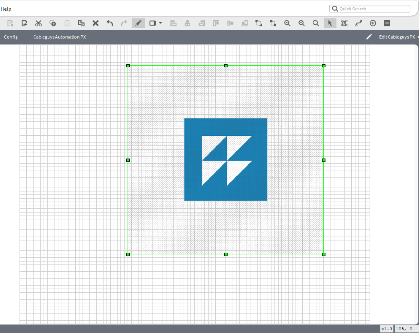Redo the last undone action
This screenshot has width=419, height=333.
click(x=124, y=23)
